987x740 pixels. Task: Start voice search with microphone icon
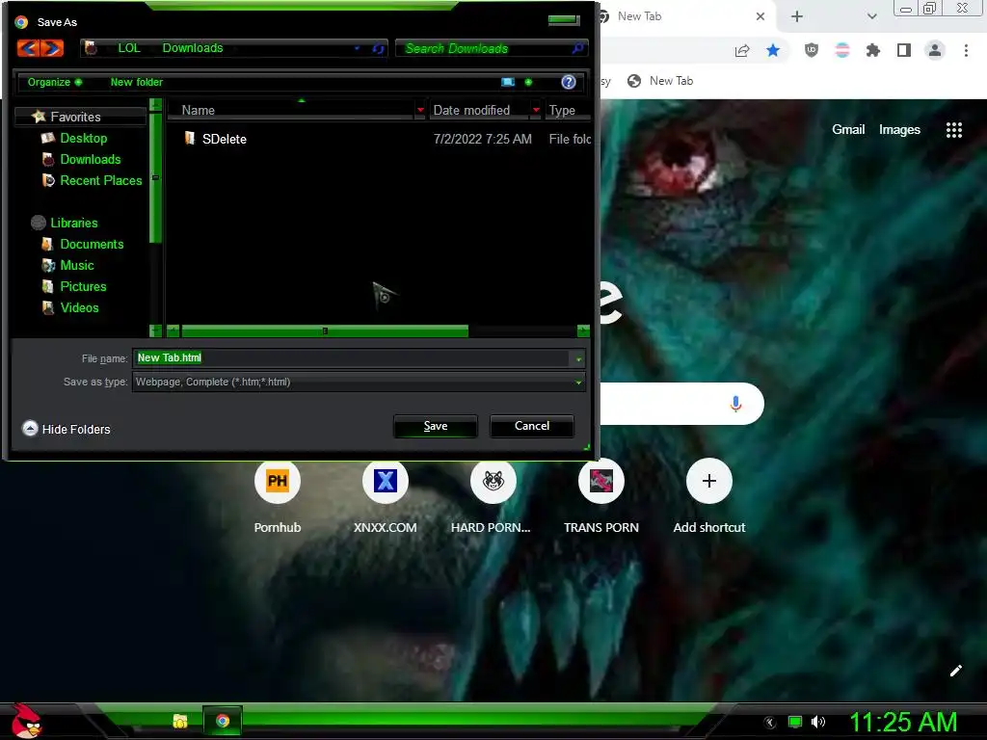tap(735, 404)
